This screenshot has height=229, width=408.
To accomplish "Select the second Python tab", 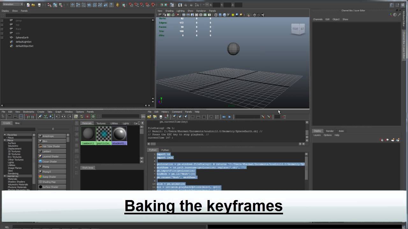I will pyautogui.click(x=165, y=150).
